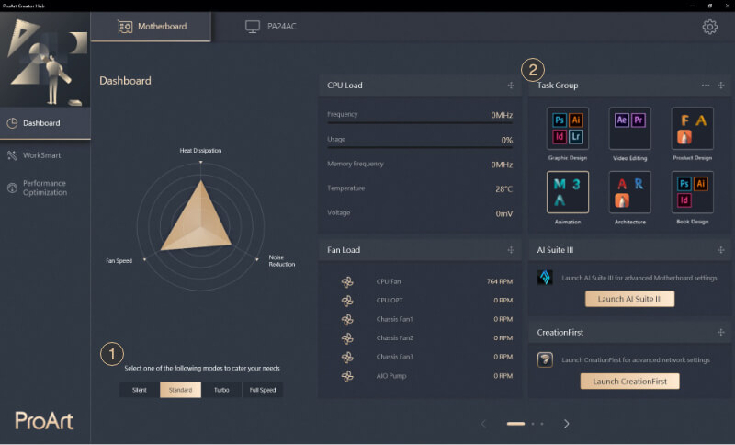Select the Book Design task group icon
735x445 pixels.
click(x=691, y=192)
